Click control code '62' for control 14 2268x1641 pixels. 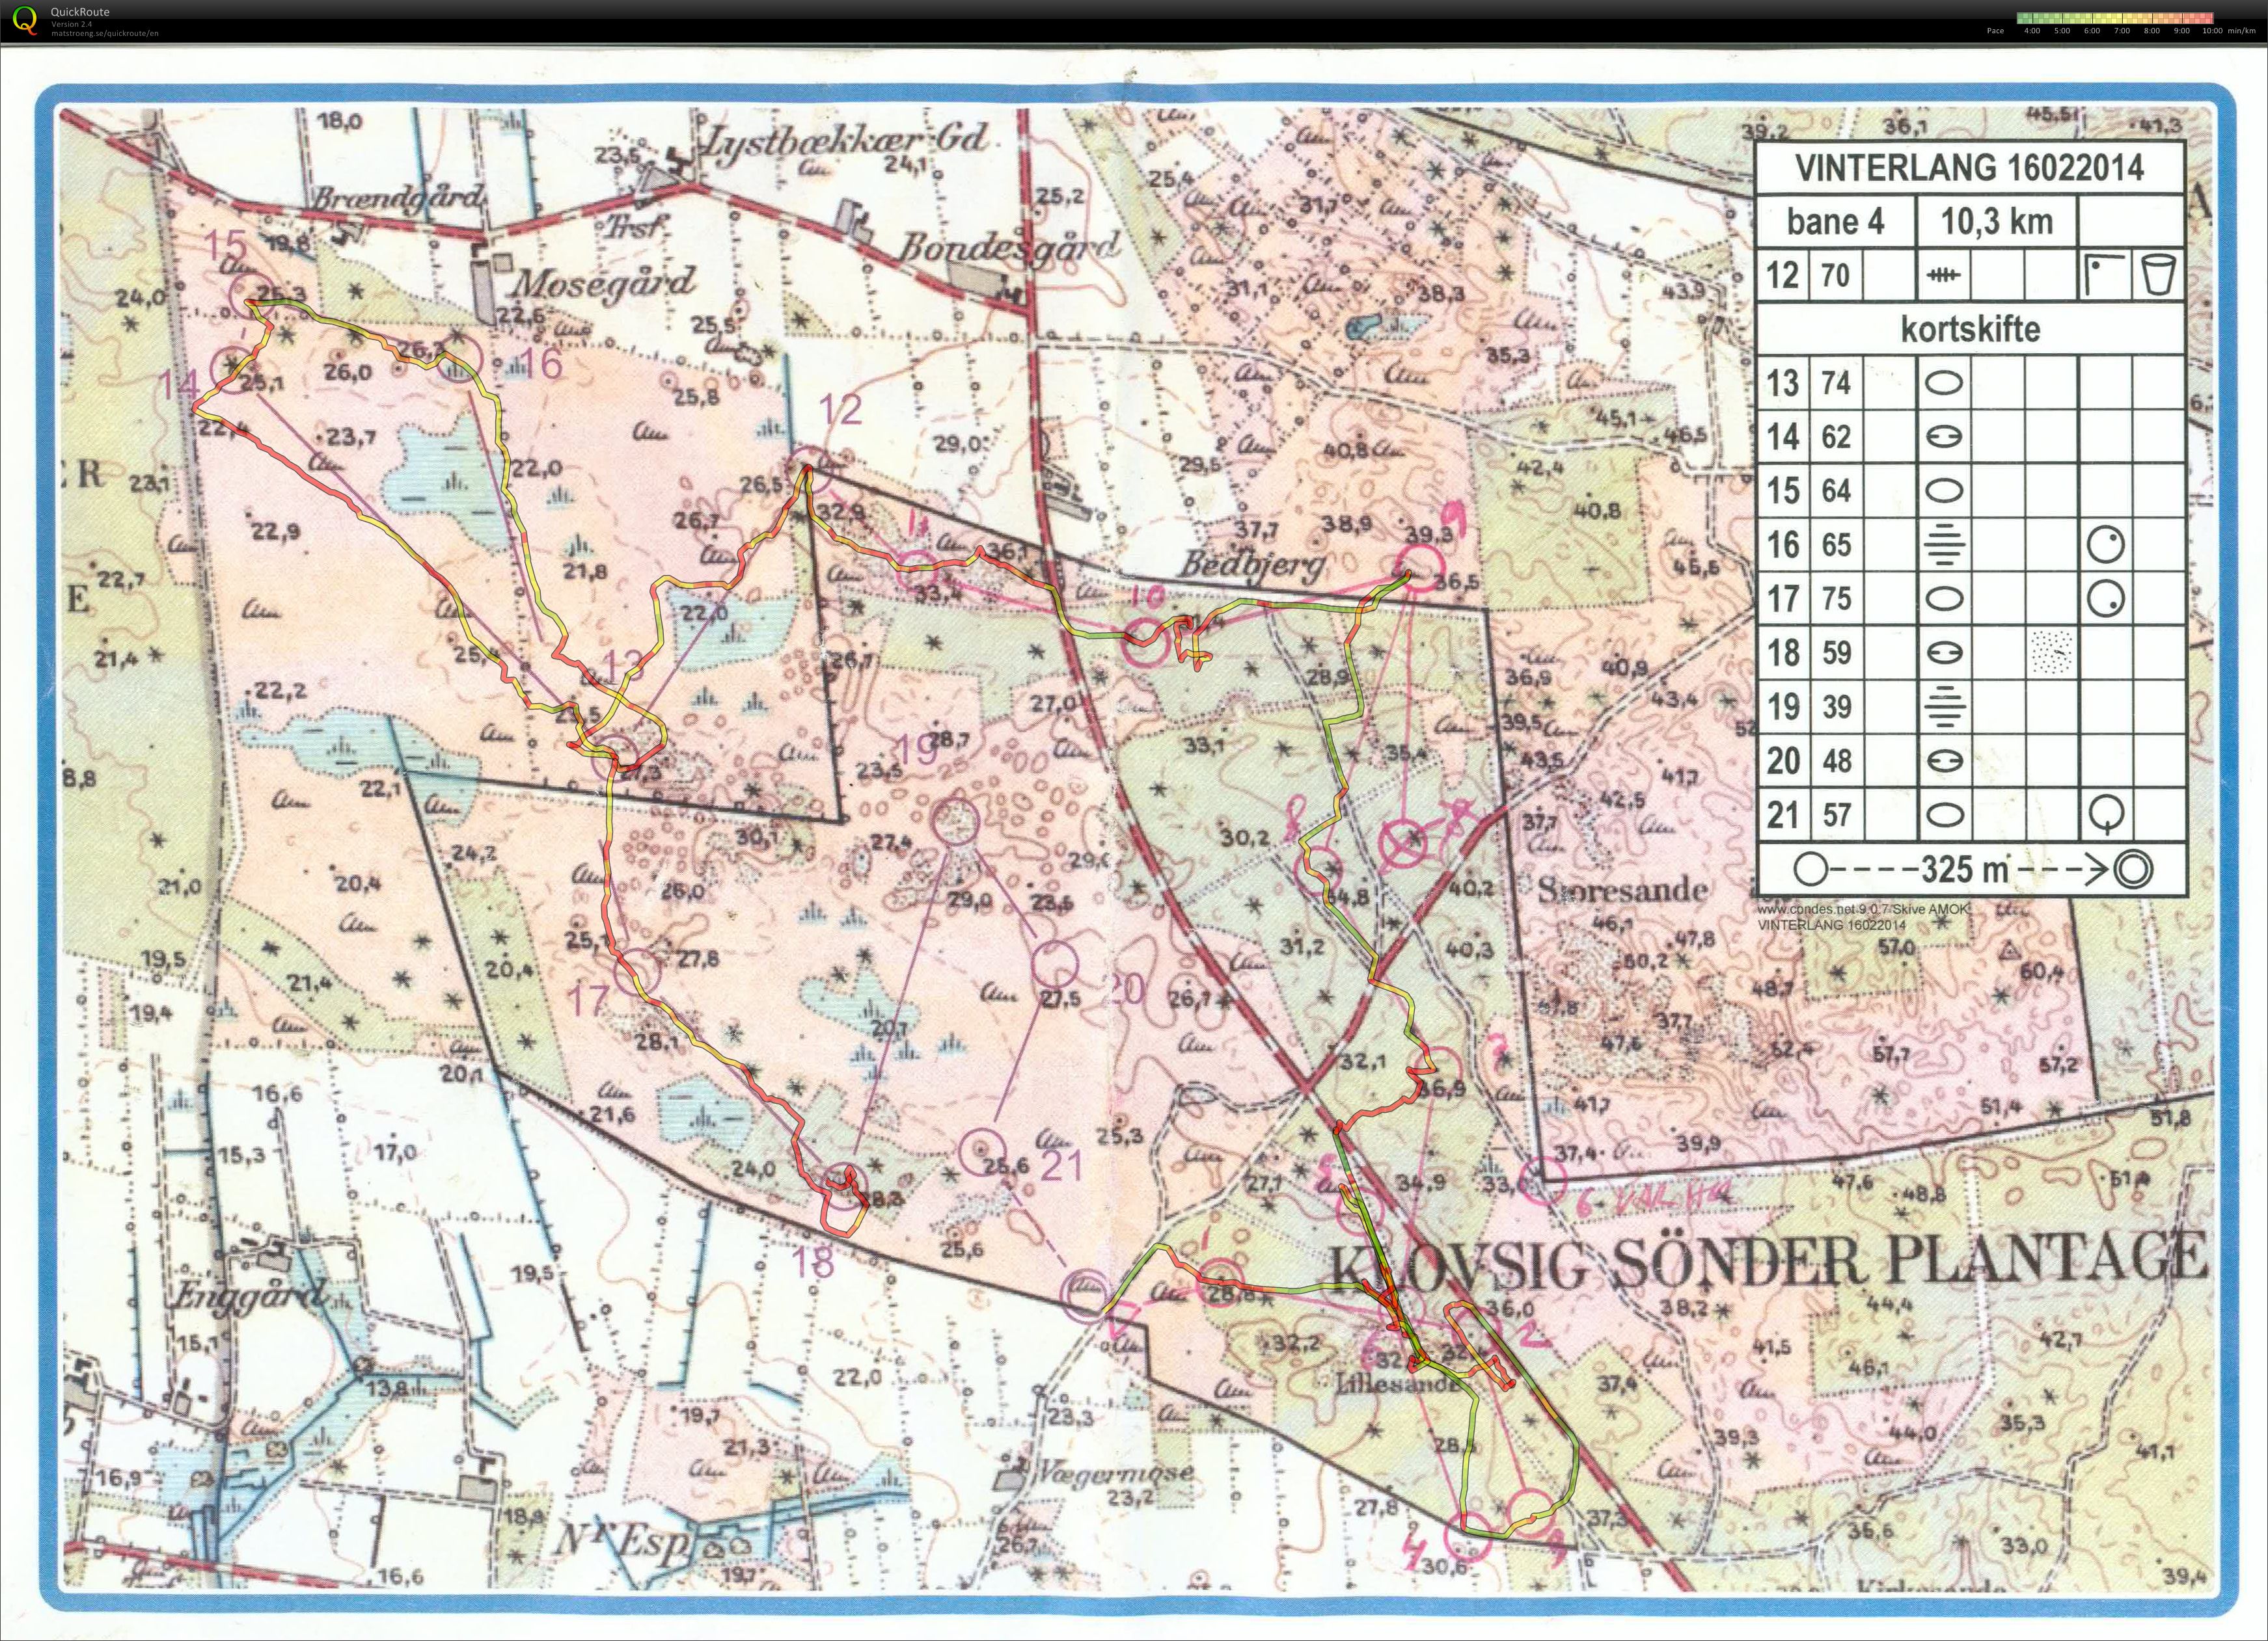tap(1835, 436)
